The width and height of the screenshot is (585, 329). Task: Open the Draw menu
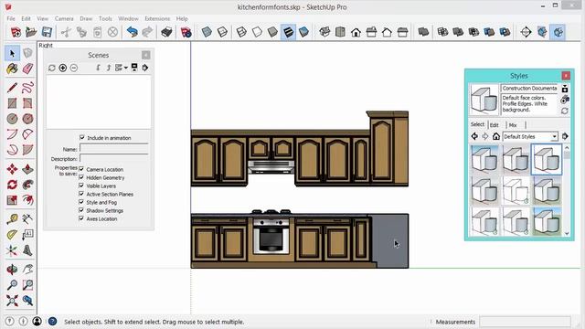(86, 18)
